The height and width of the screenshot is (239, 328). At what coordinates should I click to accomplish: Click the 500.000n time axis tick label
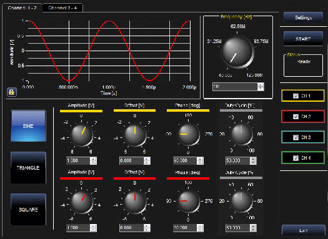tap(68, 87)
